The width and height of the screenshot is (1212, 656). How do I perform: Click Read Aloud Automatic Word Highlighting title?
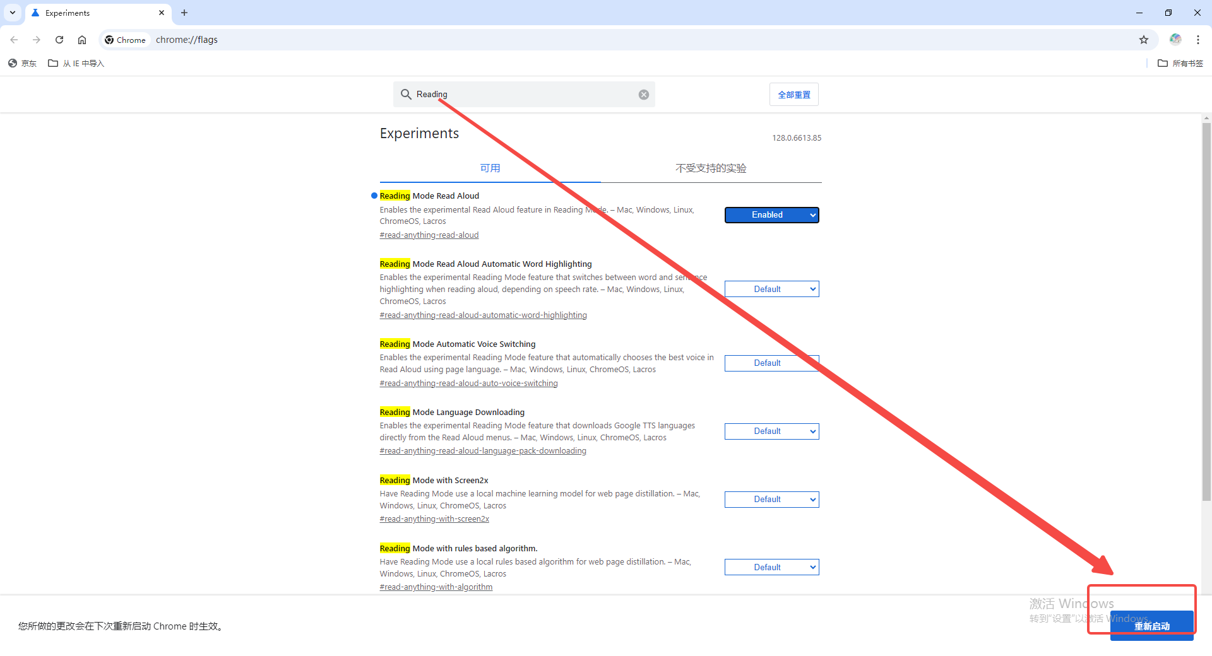pyautogui.click(x=486, y=264)
